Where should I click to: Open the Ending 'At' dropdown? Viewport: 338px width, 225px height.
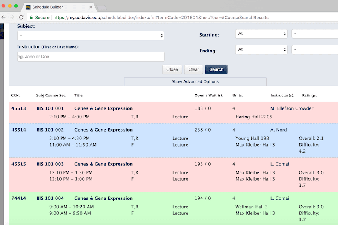(x=261, y=49)
